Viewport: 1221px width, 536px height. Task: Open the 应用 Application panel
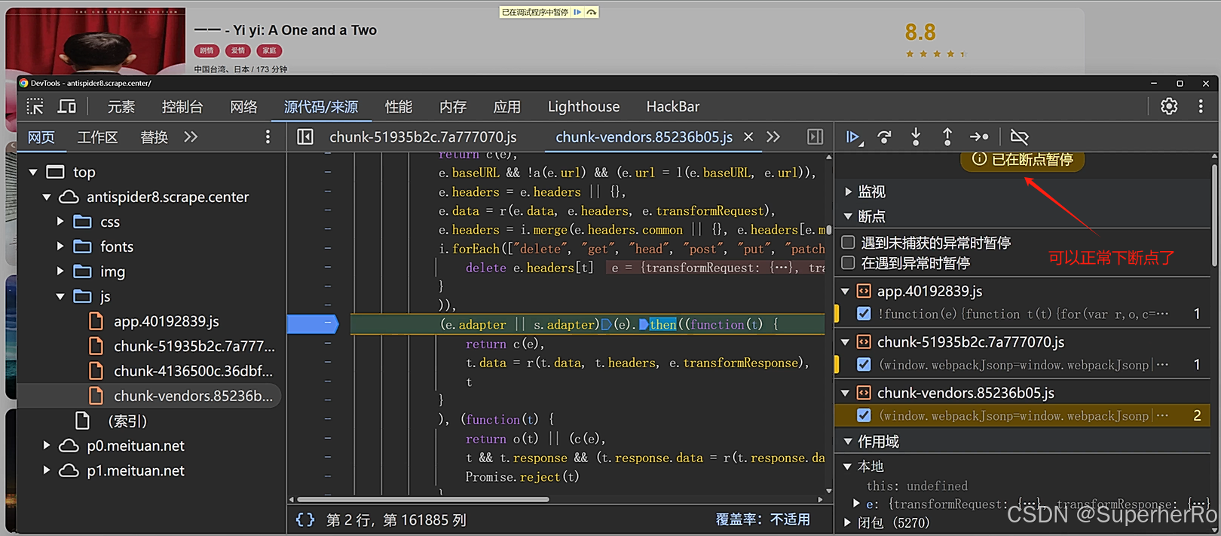coord(507,106)
